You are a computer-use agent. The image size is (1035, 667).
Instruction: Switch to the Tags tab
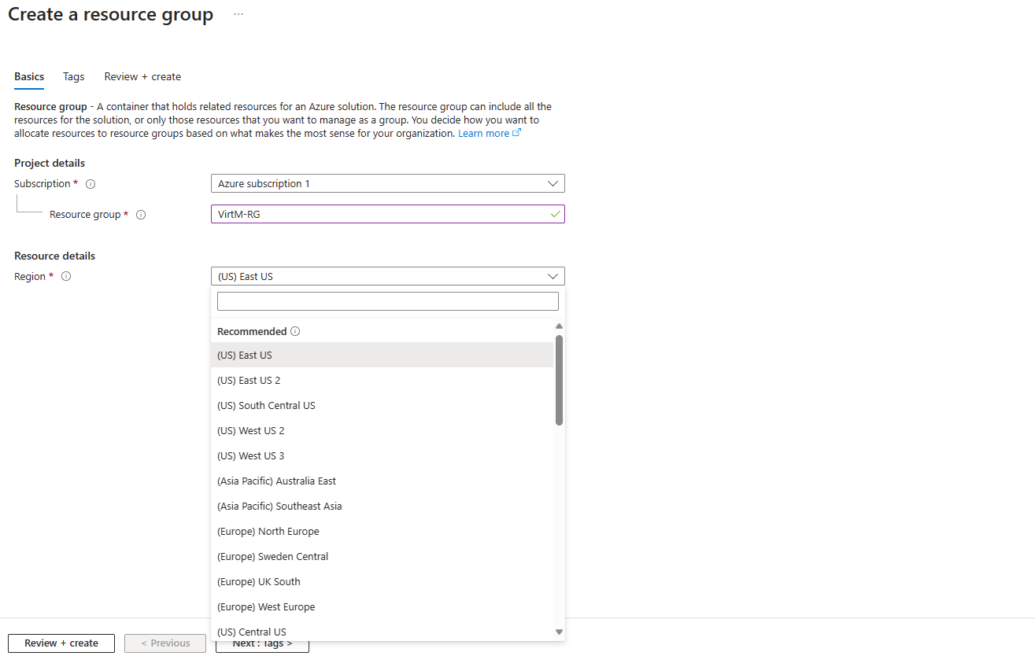tap(73, 76)
